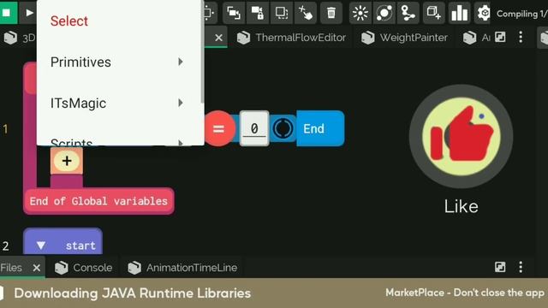
Task: Click the orbit planet toolbar icon
Action: (x=384, y=14)
